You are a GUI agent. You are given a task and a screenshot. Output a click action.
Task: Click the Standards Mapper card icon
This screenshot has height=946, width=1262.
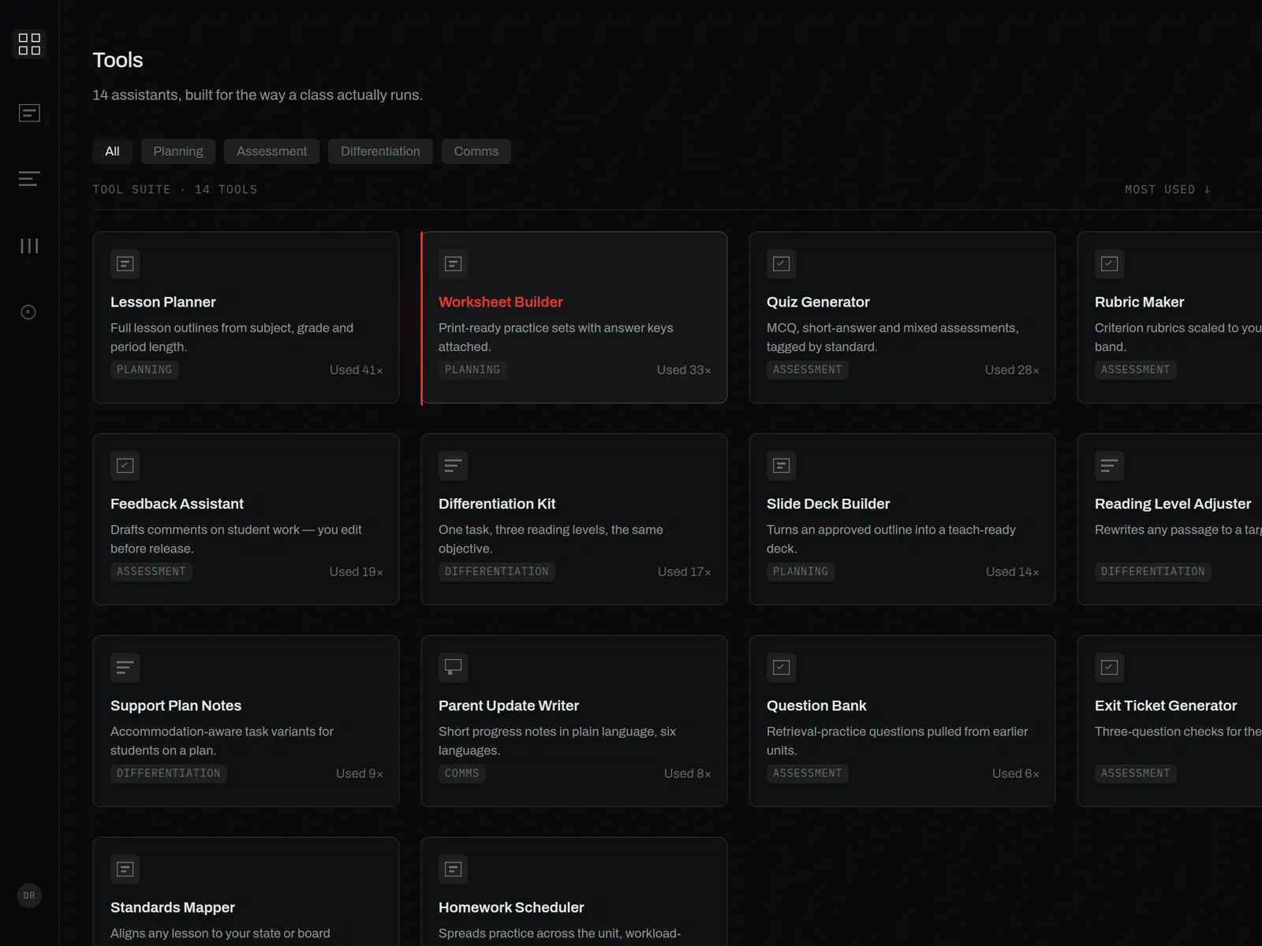125,870
